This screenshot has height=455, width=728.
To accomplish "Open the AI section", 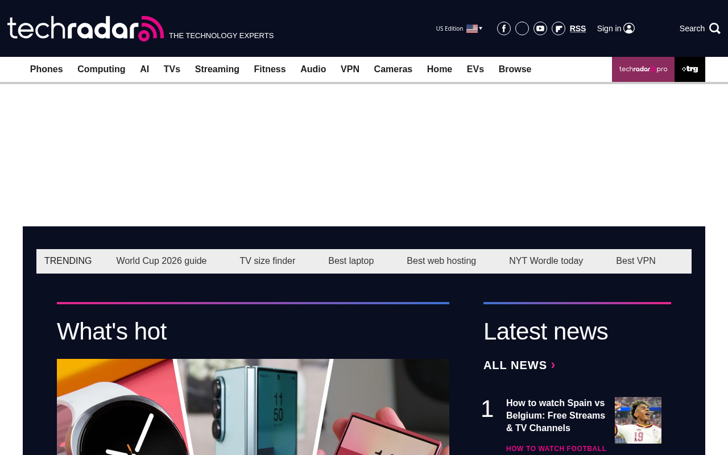I will pos(144,69).
